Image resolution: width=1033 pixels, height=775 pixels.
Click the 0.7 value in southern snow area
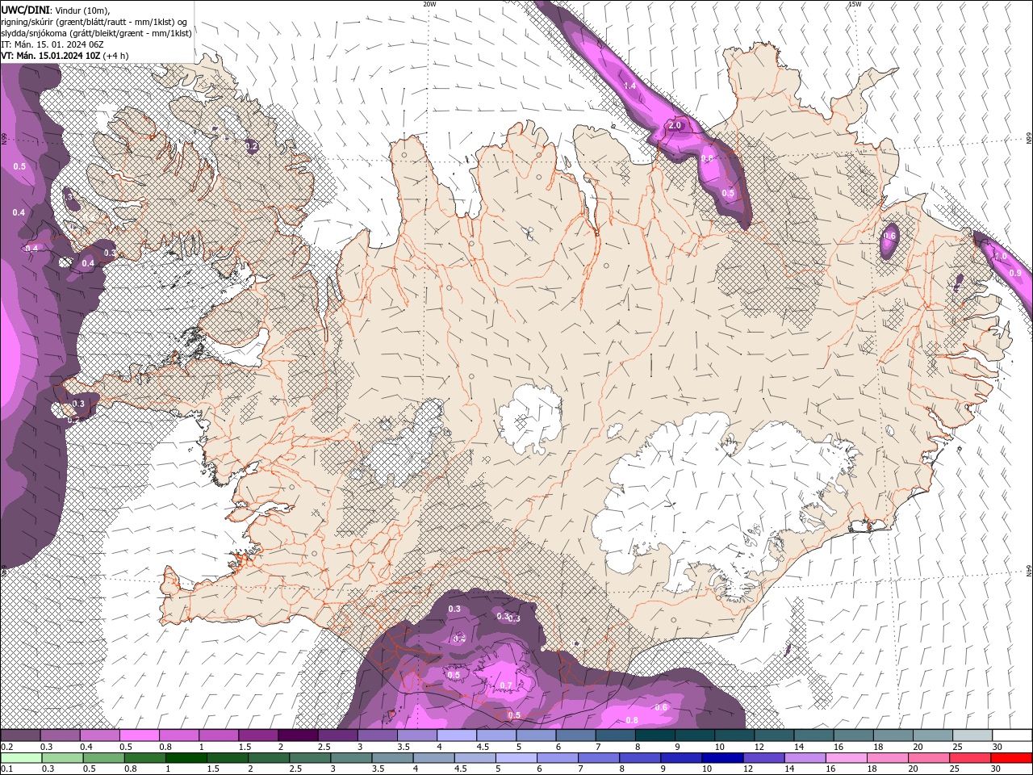coord(506,686)
